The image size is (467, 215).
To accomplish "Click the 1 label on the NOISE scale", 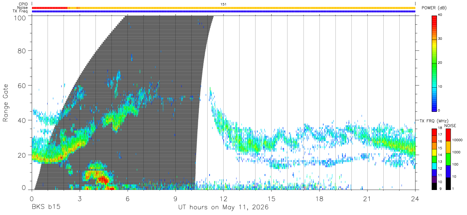I will click(454, 188).
